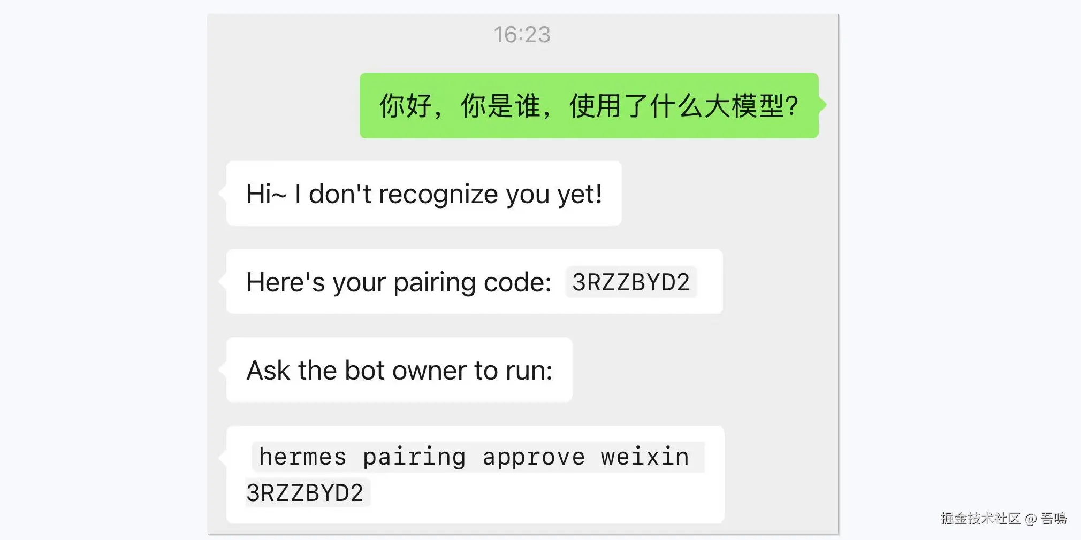Open the 吾鳴 author name watermark
The image size is (1081, 540).
tap(1054, 518)
